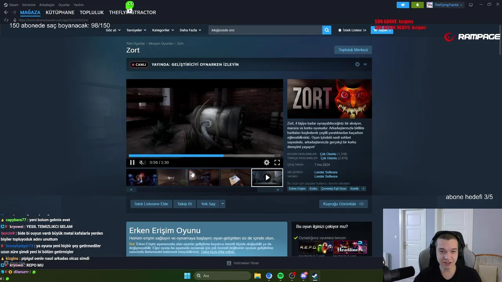Select the paper note screenshot thumbnail

pos(236,177)
